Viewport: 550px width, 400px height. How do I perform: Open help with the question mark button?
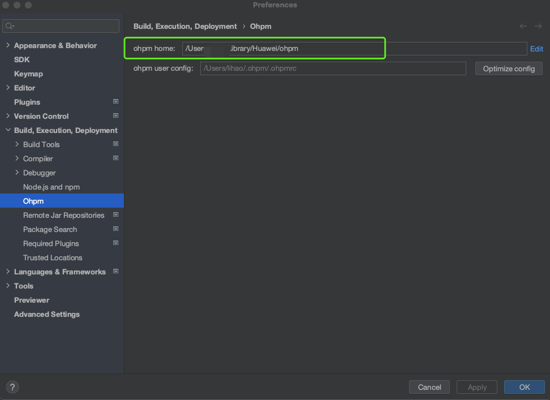click(x=12, y=387)
